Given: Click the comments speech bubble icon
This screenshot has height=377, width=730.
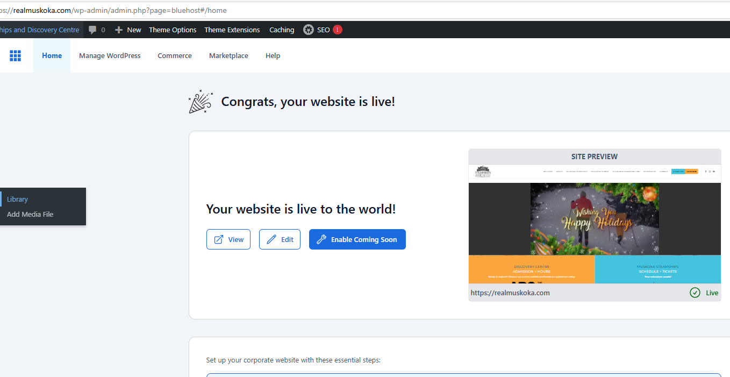Looking at the screenshot, I should [92, 30].
